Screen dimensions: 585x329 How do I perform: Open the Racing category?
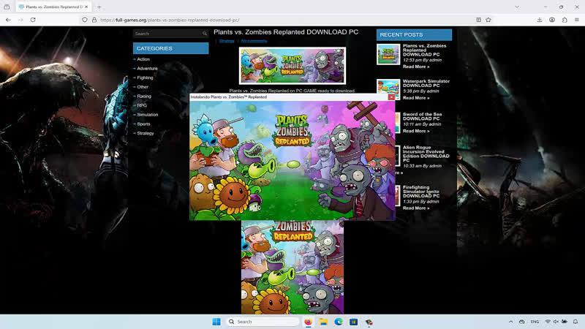[144, 97]
